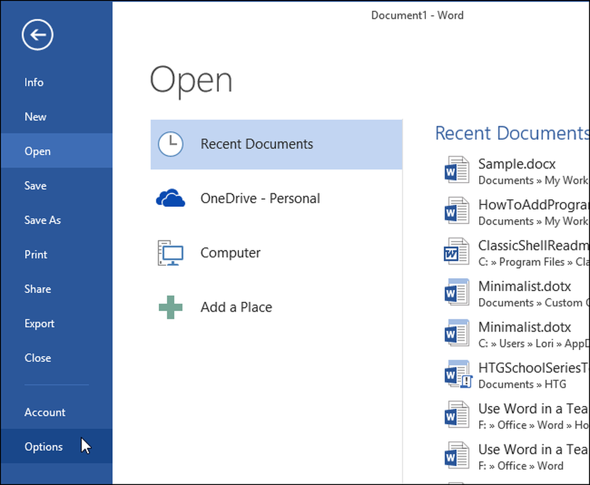The image size is (590, 485).
Task: Select Close in the backstage menu
Action: pyautogui.click(x=57, y=358)
